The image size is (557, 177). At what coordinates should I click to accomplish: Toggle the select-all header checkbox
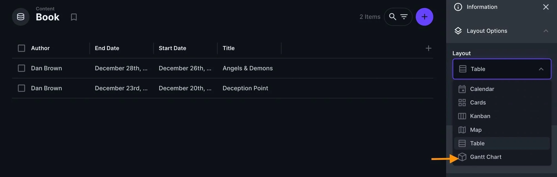coord(21,48)
